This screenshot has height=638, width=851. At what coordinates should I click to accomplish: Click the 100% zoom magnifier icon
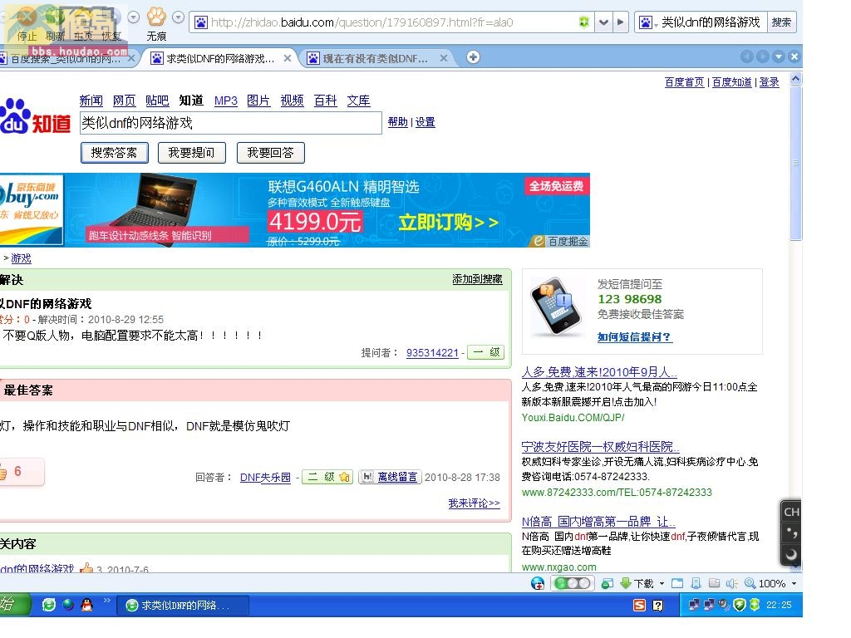pyautogui.click(x=750, y=583)
